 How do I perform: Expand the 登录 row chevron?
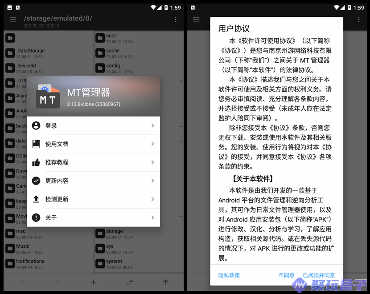click(x=152, y=125)
